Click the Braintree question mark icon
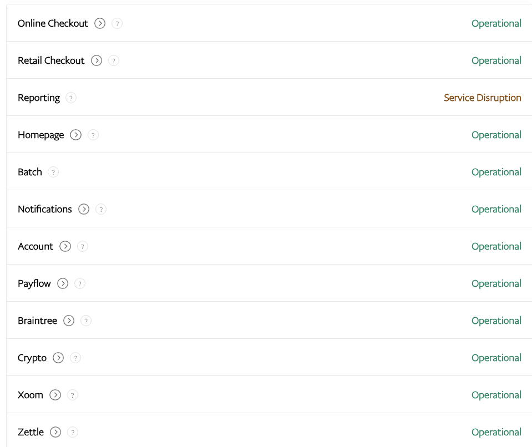The image size is (532, 447). (86, 321)
